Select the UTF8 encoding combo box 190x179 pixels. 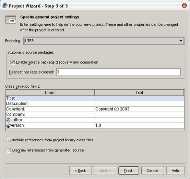[x=104, y=41]
